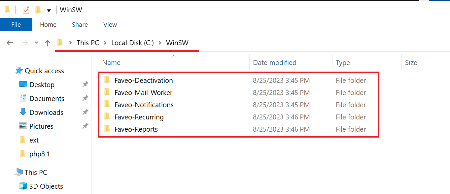This screenshot has height=194, width=450.
Task: Click the File folder type of Faveo-Deactivation
Action: click(x=351, y=81)
